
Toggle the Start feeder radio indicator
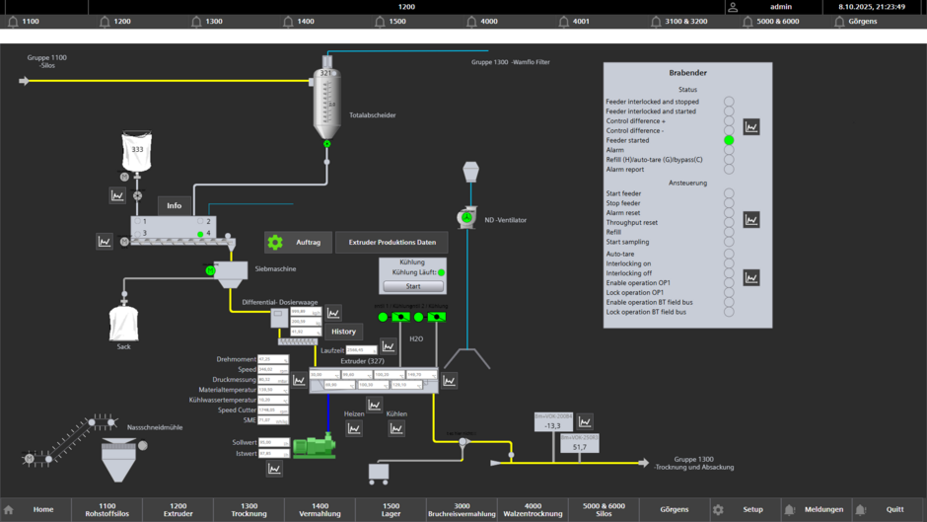(729, 194)
